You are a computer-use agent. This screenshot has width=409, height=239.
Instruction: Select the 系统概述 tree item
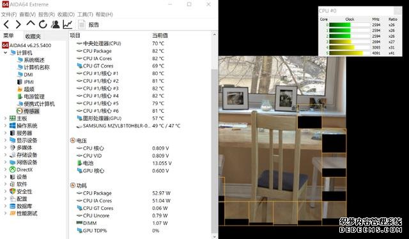click(31, 60)
